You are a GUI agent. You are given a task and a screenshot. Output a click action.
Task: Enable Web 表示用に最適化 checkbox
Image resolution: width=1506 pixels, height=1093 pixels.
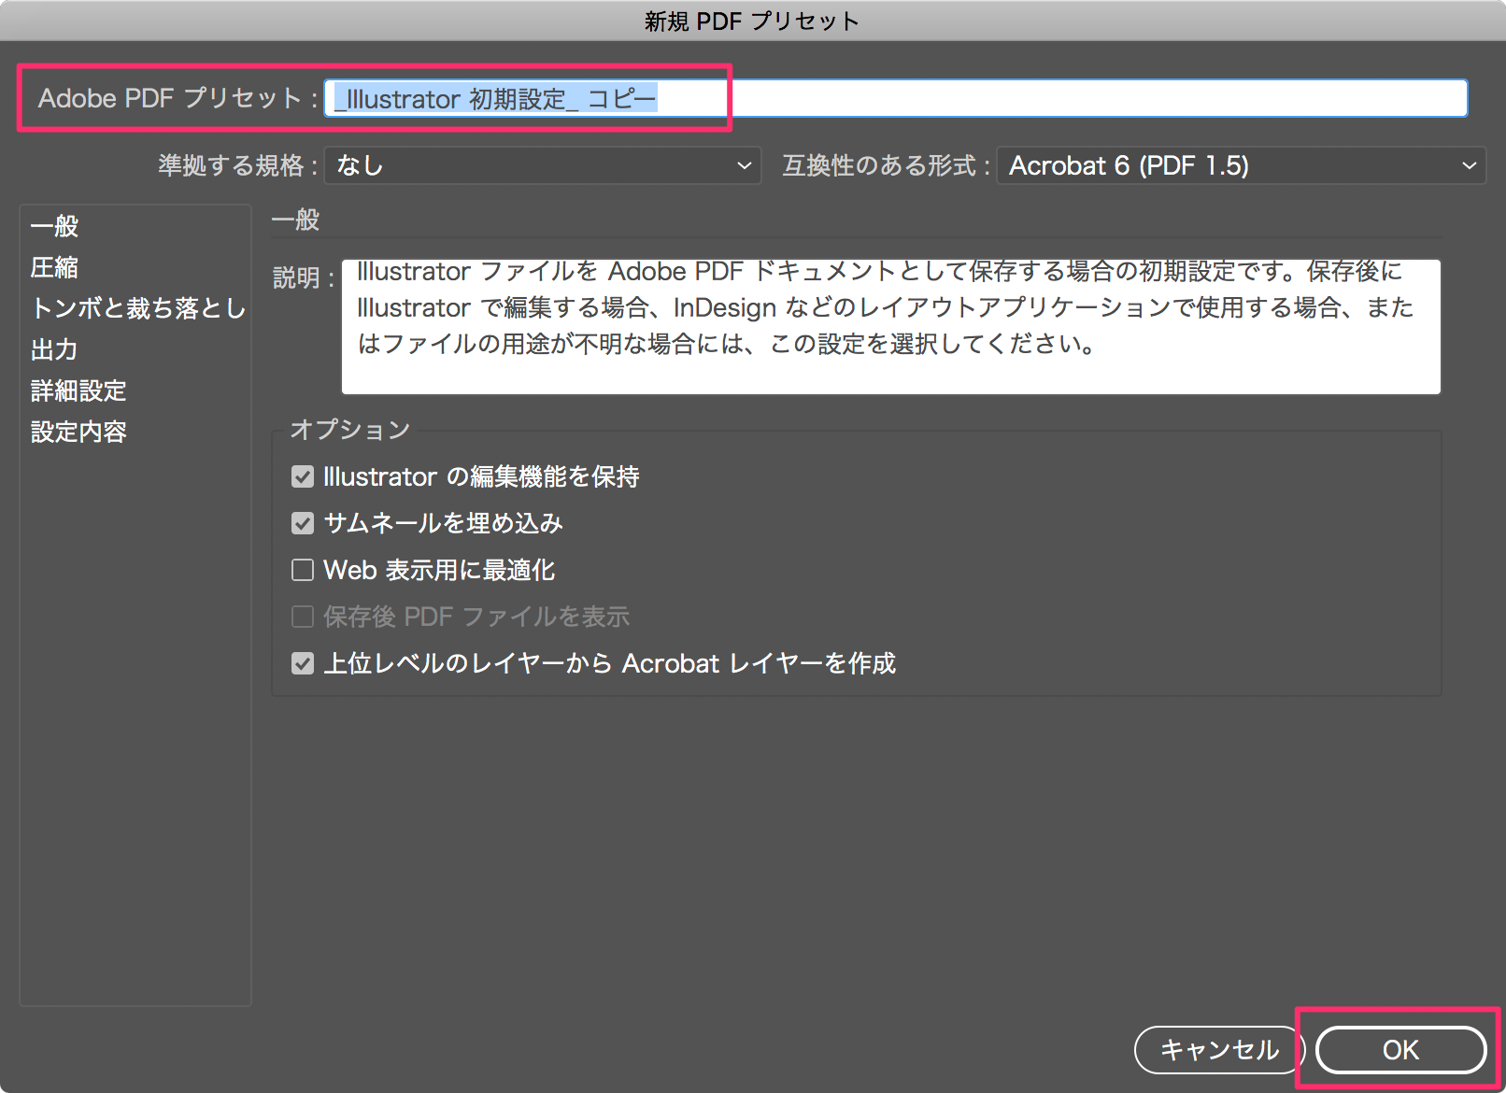(303, 570)
